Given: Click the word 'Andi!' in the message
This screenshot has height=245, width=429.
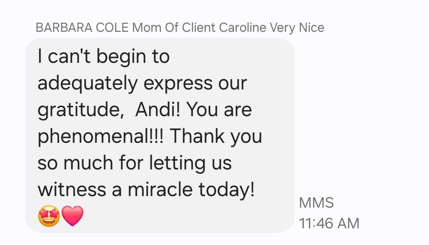Looking at the screenshot, I should tap(158, 109).
